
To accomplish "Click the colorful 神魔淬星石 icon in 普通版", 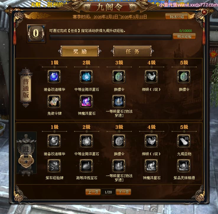I will (x=86, y=101).
